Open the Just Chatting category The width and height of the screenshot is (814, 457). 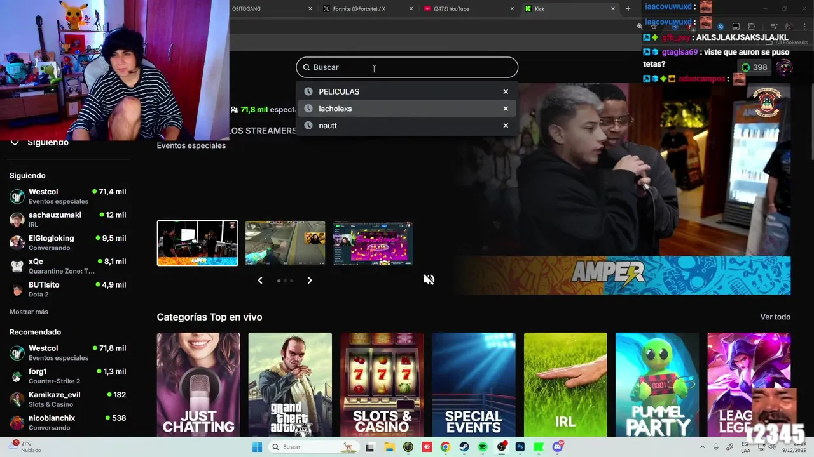point(198,385)
